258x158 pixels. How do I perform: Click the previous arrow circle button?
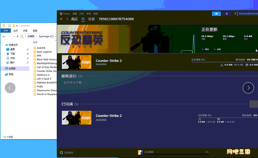click(x=10, y=88)
